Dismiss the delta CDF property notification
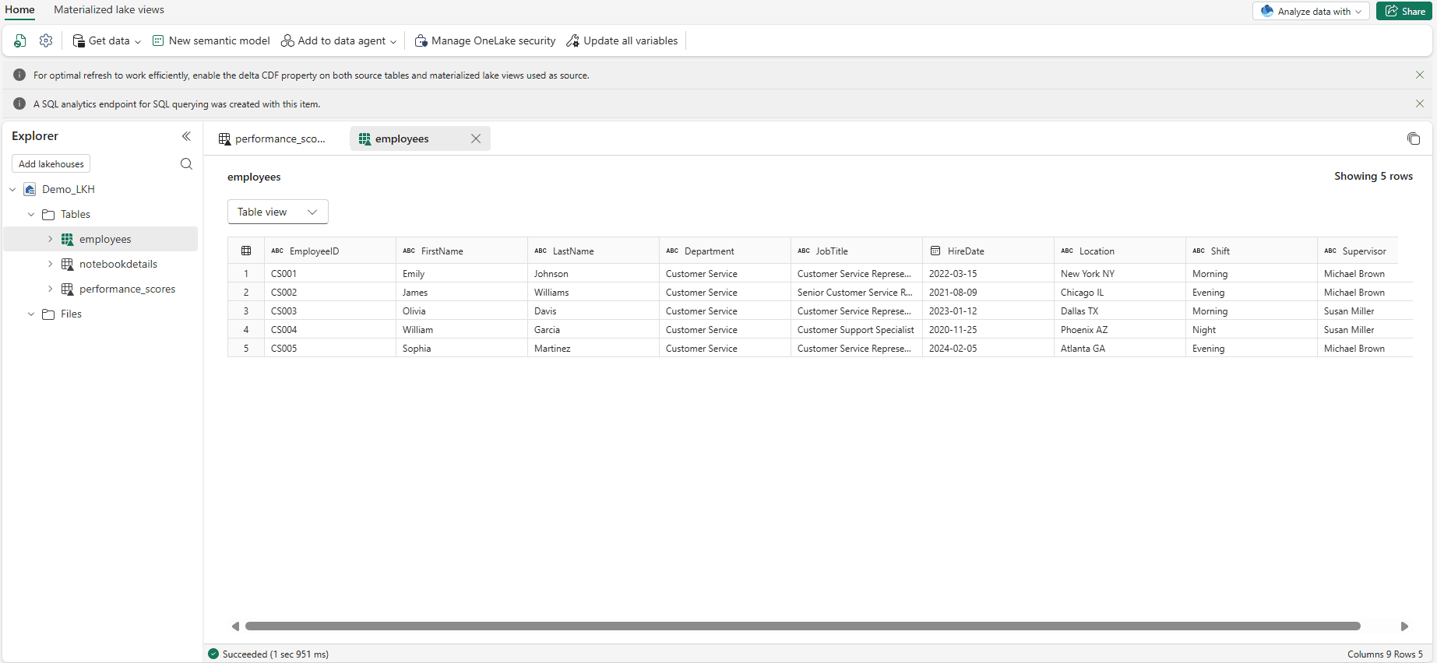This screenshot has width=1437, height=663. (1420, 75)
